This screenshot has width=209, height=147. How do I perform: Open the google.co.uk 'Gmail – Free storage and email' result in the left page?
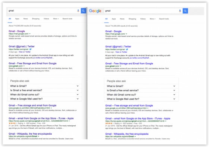click(32, 105)
